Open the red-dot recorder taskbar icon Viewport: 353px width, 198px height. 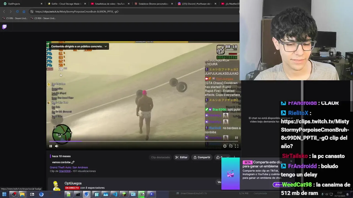[14, 194]
